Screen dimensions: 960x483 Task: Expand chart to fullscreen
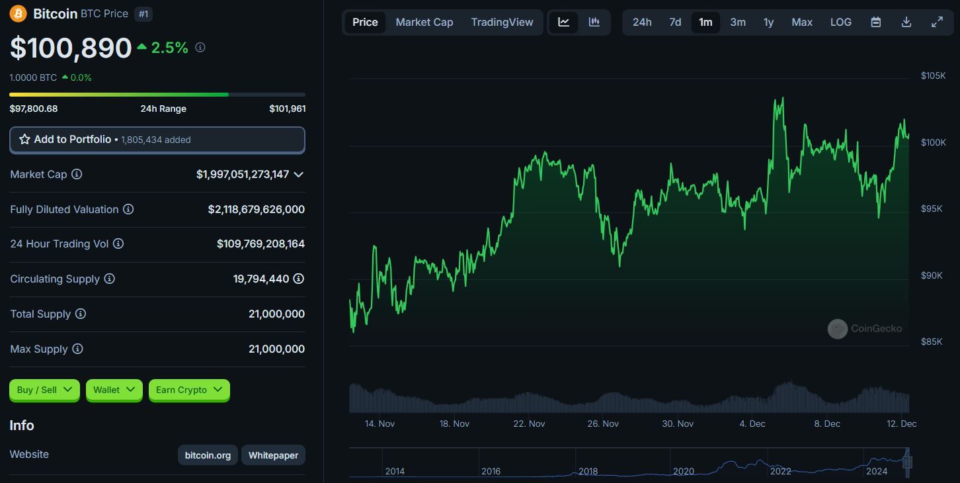coord(937,22)
